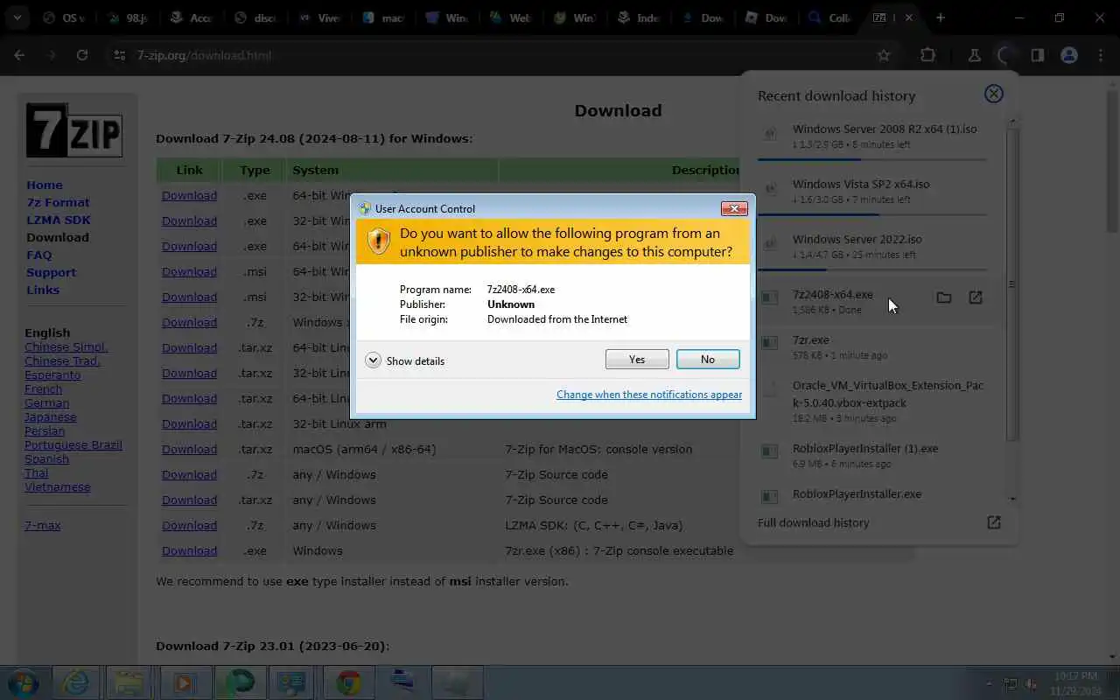Open the 7-max link
Image resolution: width=1120 pixels, height=700 pixels.
(x=43, y=525)
